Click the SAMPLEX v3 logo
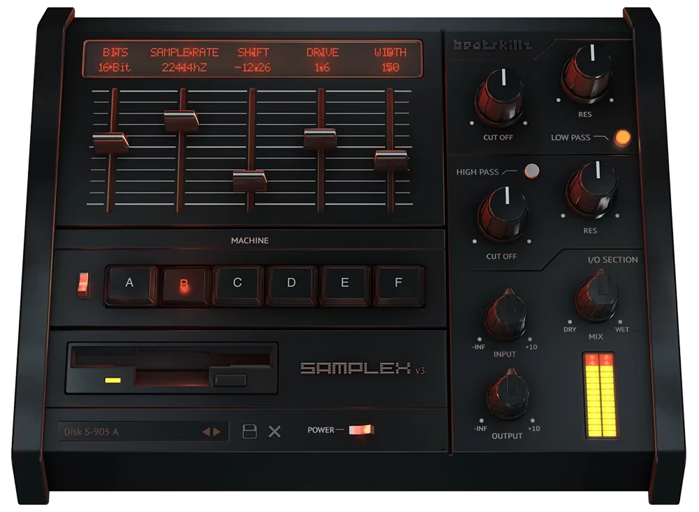This screenshot has height=512, width=699. click(362, 369)
